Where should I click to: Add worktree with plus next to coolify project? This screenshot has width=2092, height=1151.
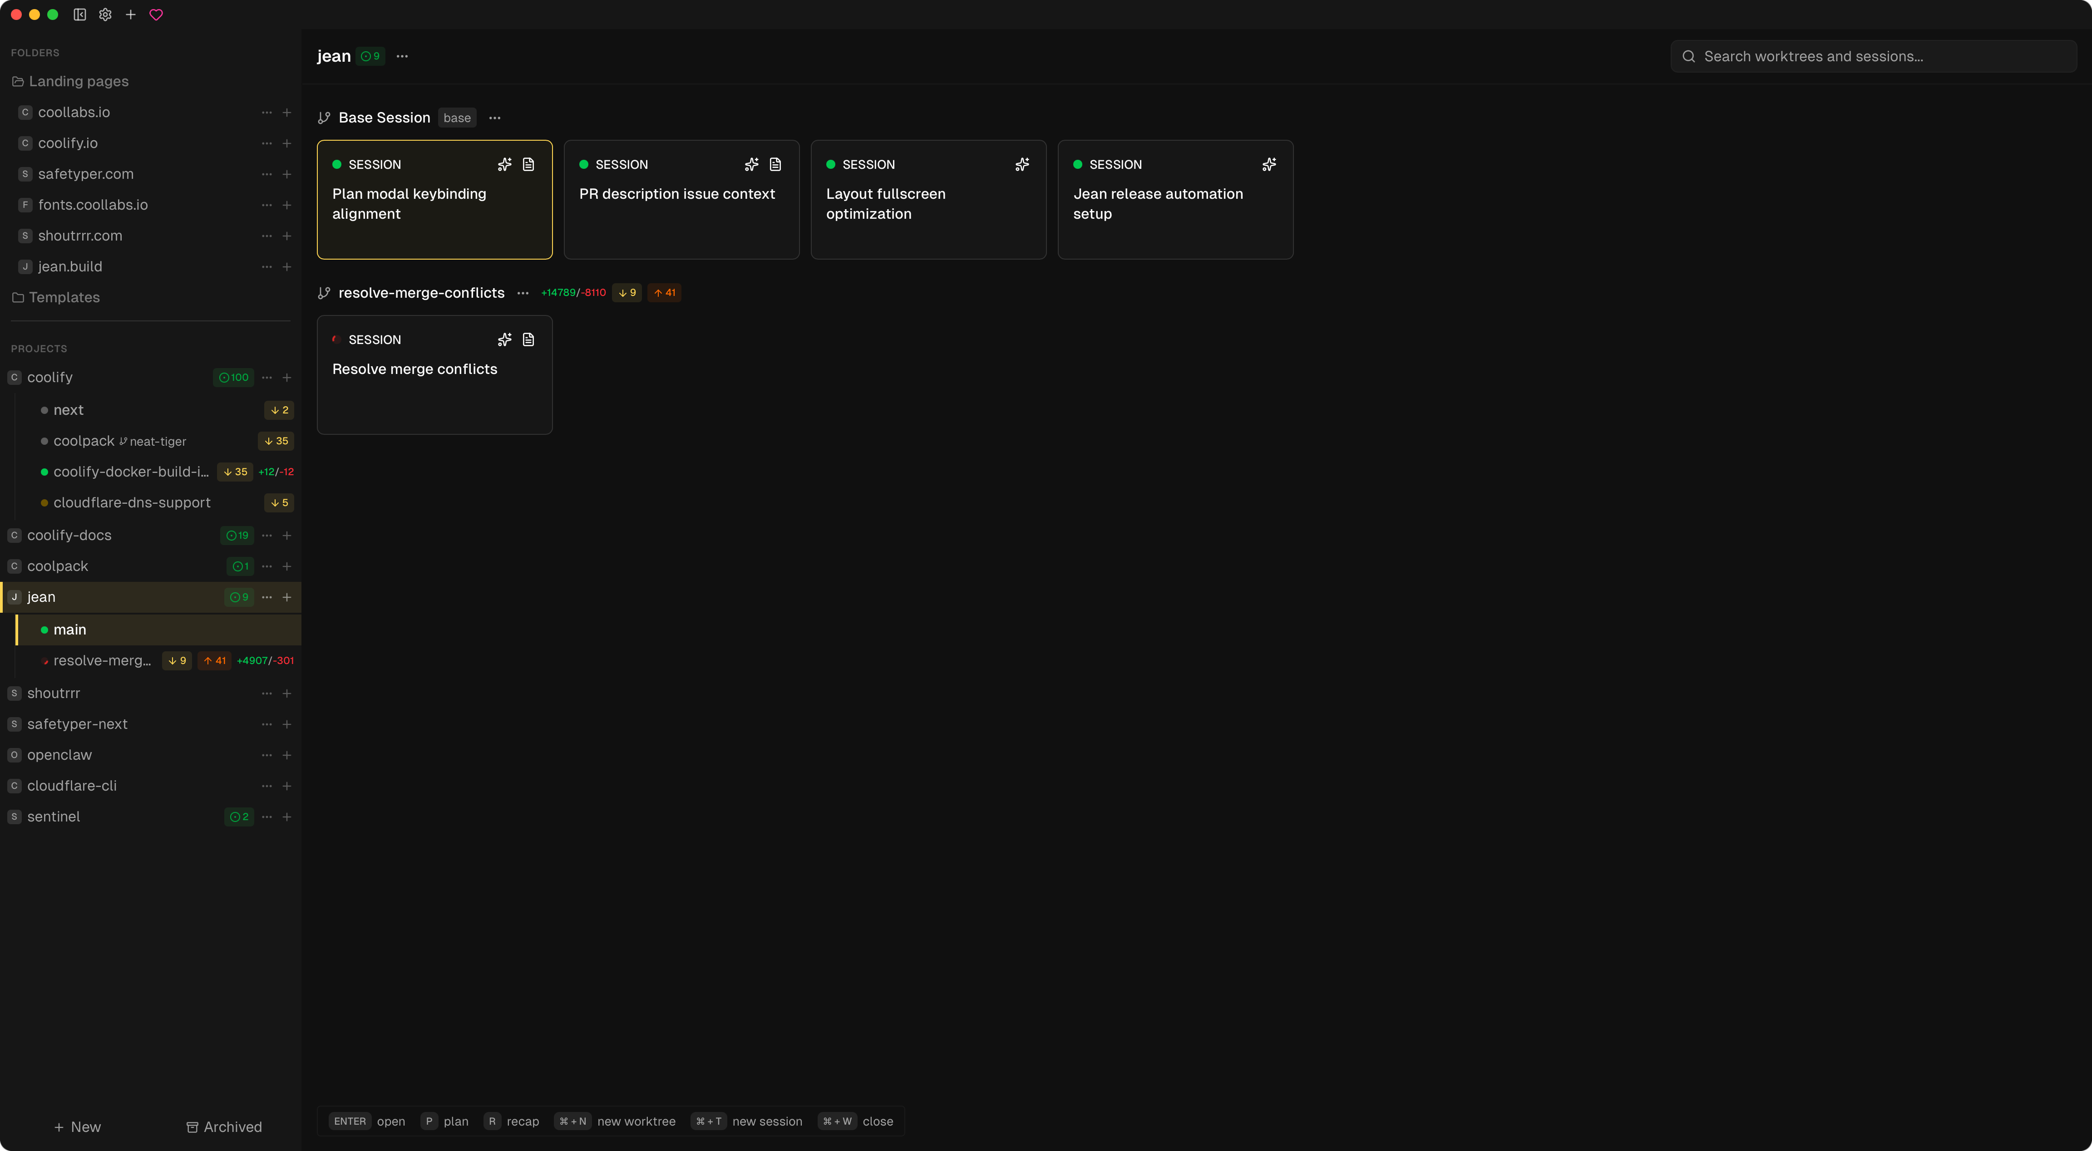click(x=286, y=378)
